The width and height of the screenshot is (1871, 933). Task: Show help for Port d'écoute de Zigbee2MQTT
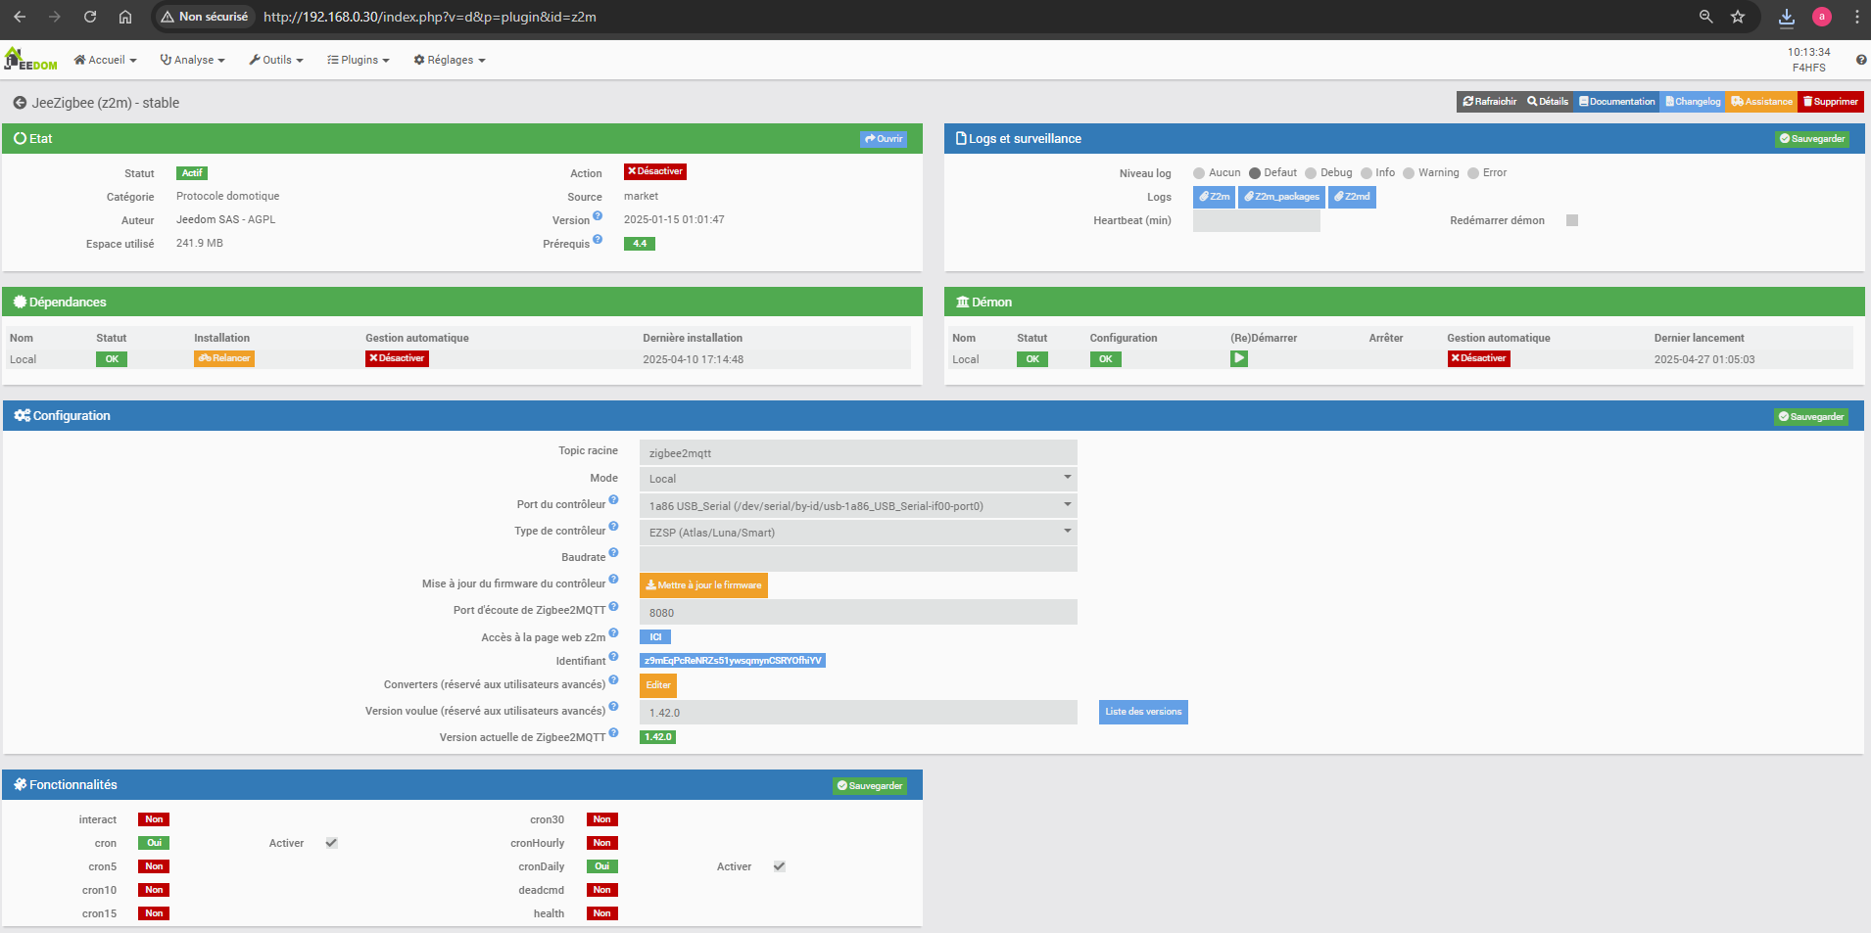pyautogui.click(x=613, y=605)
